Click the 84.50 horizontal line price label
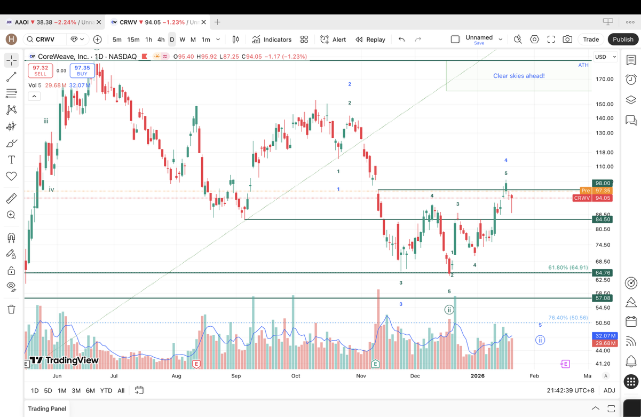The width and height of the screenshot is (641, 417). click(603, 219)
